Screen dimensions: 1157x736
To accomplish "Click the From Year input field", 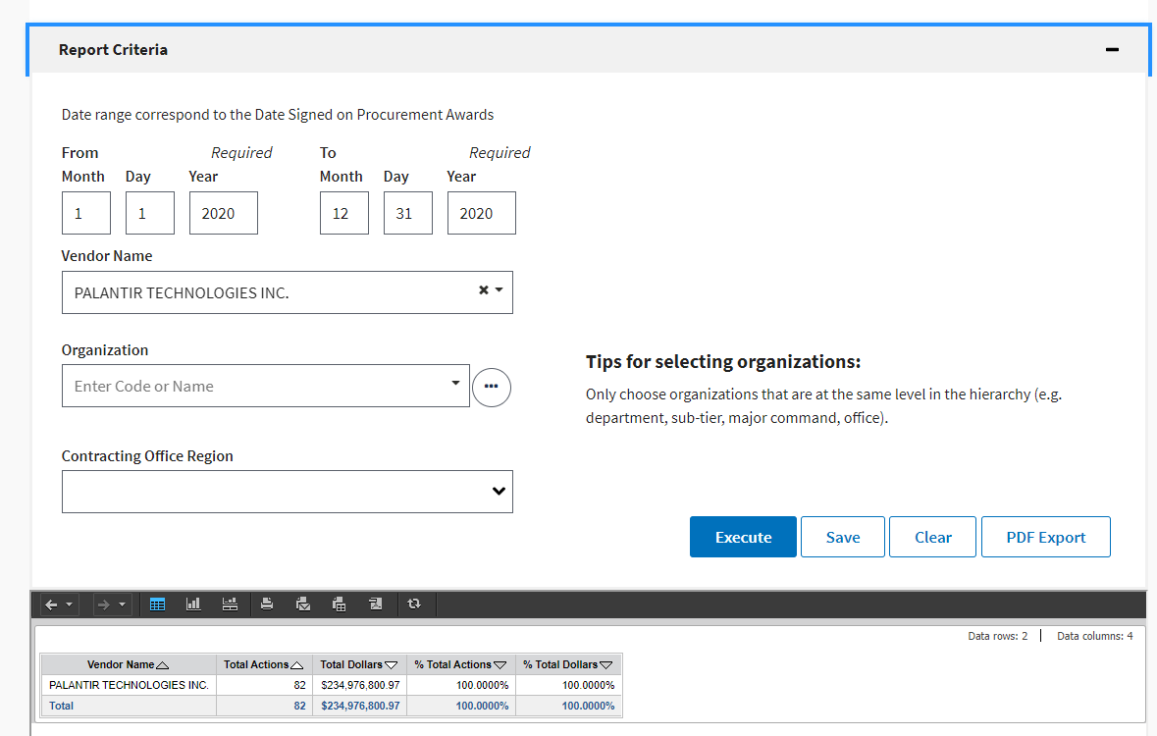I will (x=223, y=213).
